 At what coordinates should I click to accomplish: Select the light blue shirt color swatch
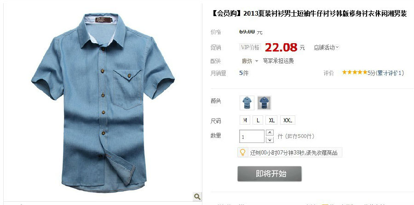point(247,103)
